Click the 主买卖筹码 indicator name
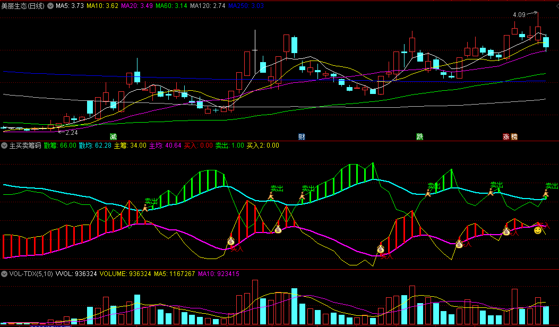Viewport: 559px width, 327px height. (x=25, y=145)
